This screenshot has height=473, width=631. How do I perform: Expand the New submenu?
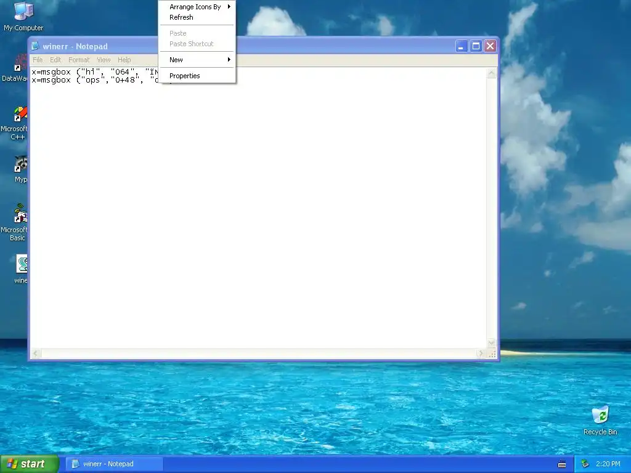click(197, 60)
